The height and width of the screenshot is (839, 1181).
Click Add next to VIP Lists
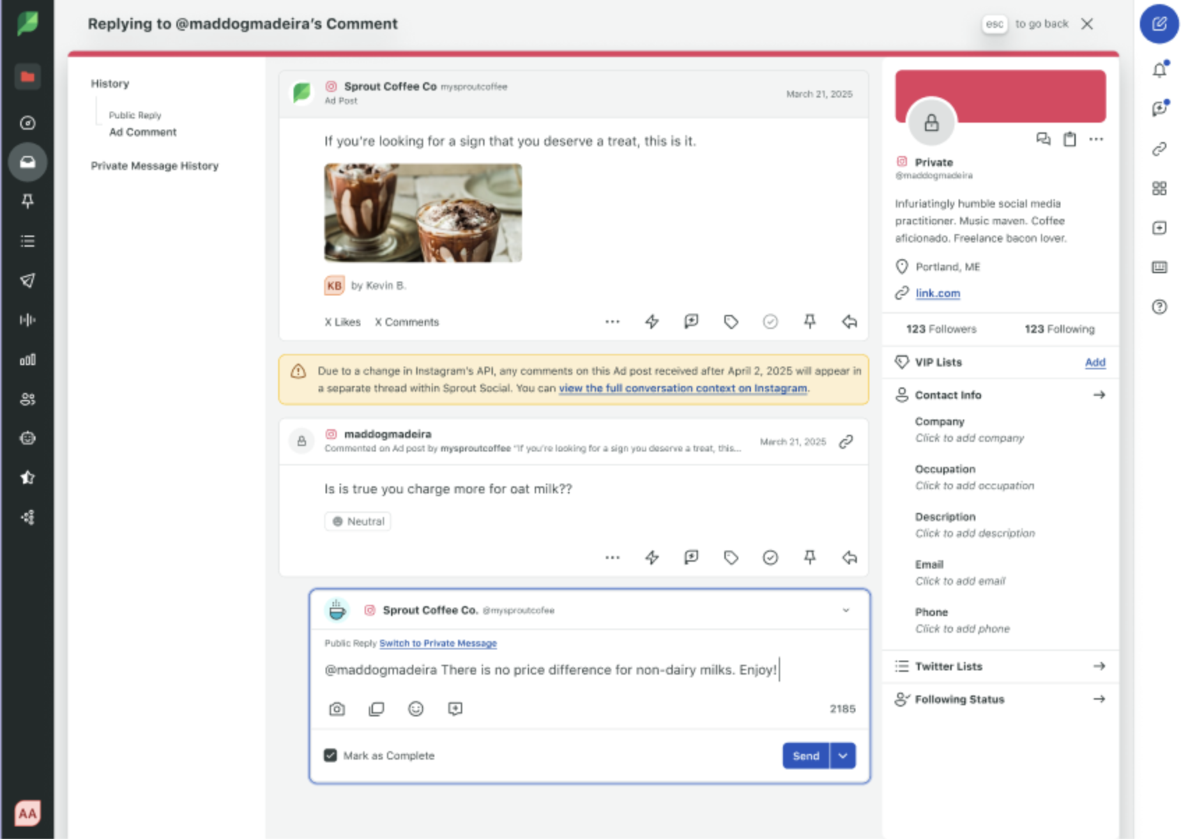(1095, 362)
